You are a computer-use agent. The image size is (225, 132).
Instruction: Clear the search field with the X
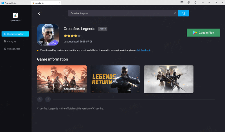[x=175, y=13]
